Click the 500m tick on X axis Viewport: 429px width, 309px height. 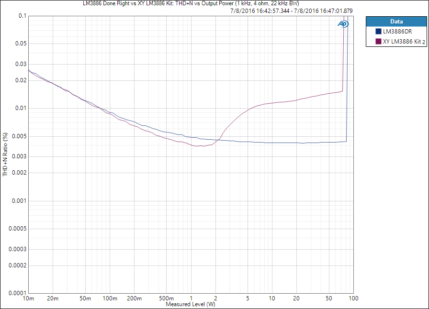click(166, 298)
